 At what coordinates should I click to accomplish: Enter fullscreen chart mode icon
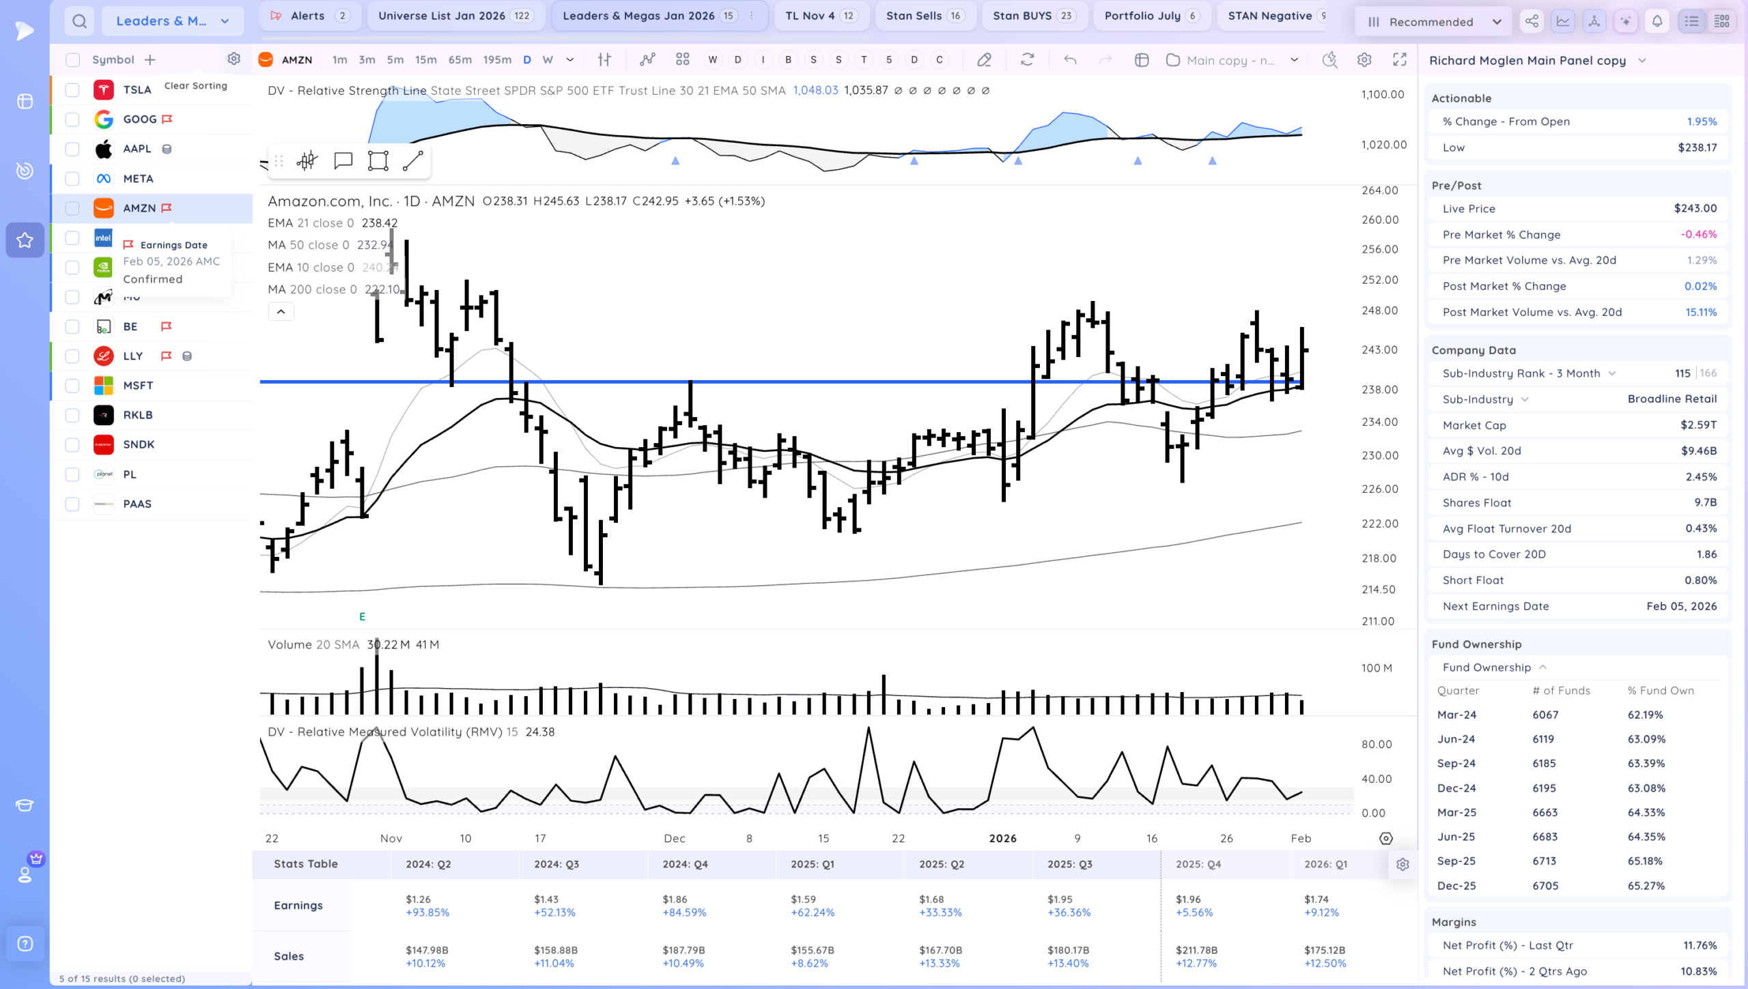[x=1400, y=60]
